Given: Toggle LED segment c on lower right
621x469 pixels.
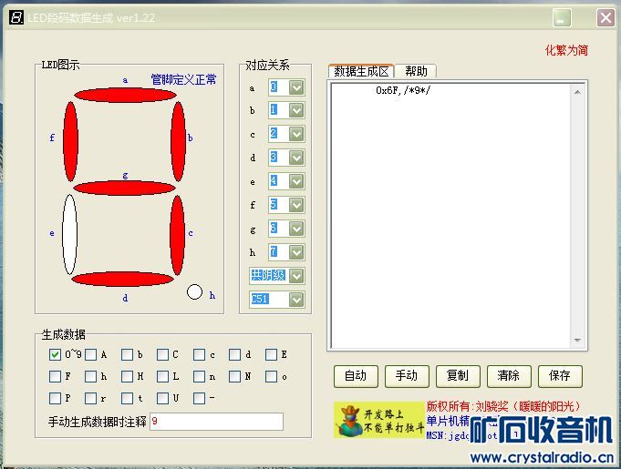Looking at the screenshot, I should (x=177, y=235).
